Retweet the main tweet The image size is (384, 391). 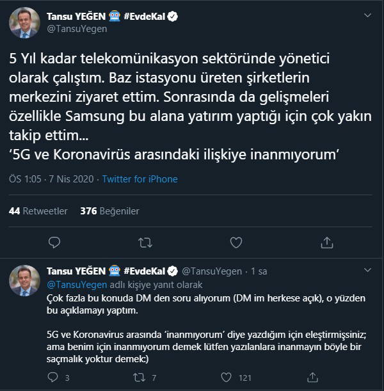[x=145, y=242]
